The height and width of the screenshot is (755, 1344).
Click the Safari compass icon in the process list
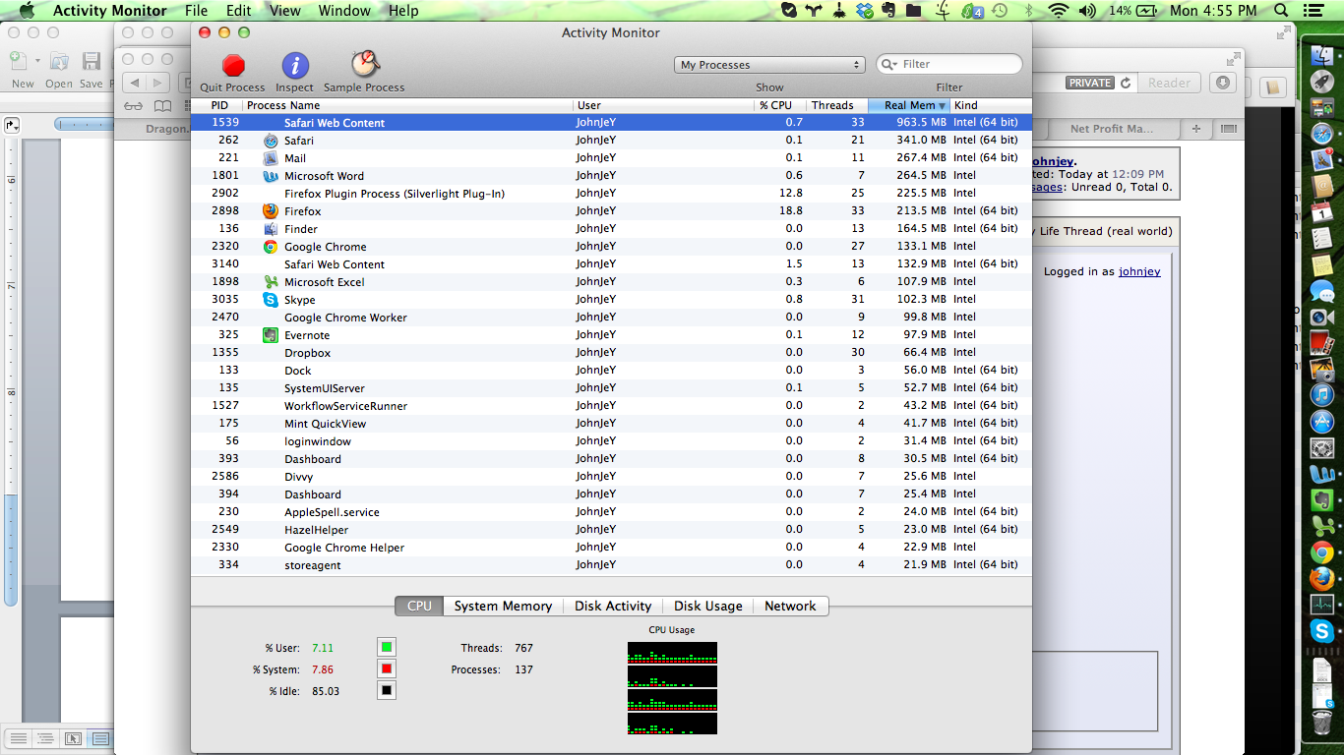(x=271, y=141)
